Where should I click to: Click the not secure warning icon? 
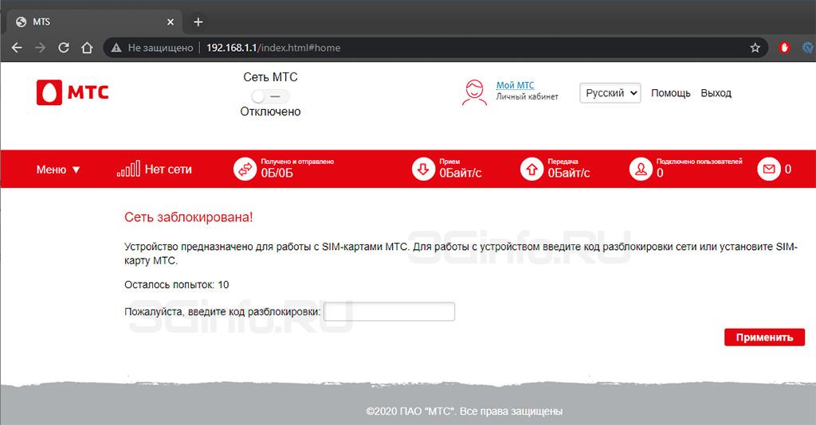point(116,48)
